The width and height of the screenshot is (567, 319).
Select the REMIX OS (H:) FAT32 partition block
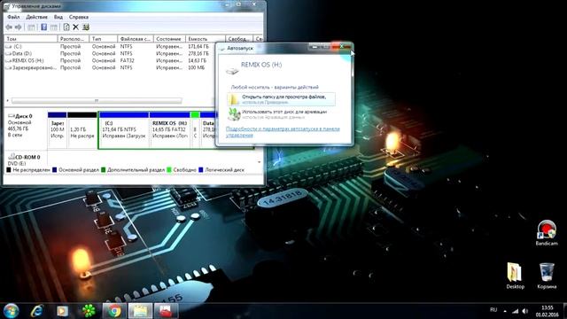pos(169,130)
